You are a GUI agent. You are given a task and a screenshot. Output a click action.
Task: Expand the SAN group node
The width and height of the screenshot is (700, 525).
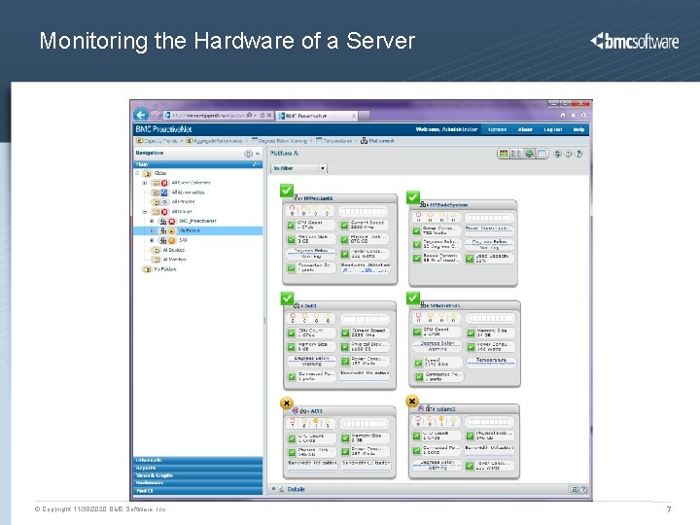tap(152, 240)
